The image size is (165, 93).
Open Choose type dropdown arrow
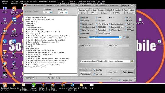click(x=120, y=37)
